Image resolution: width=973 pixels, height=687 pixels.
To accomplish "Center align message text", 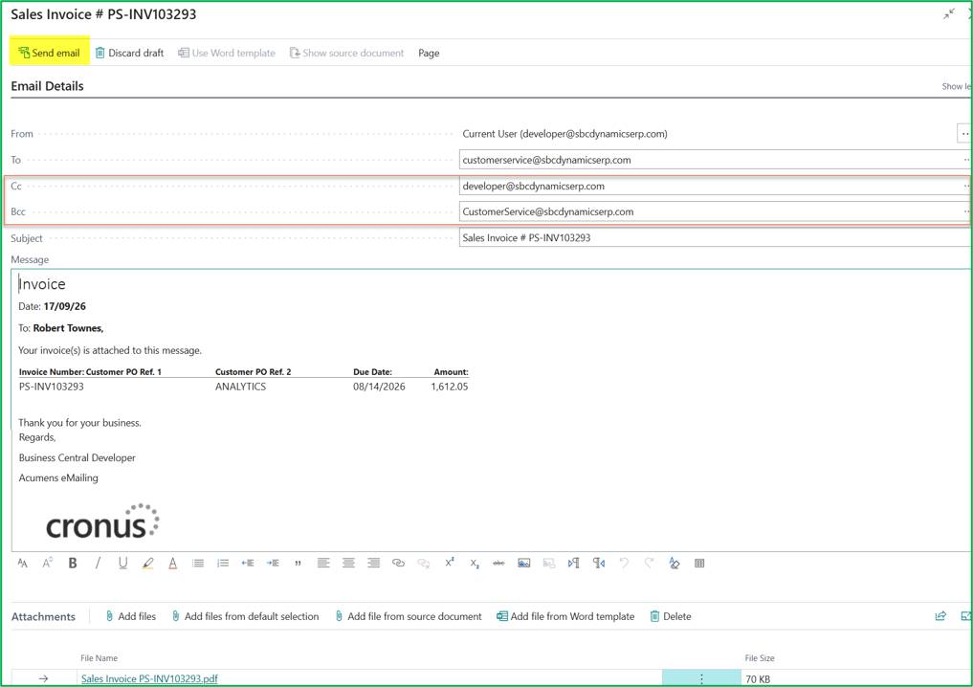I will click(x=349, y=563).
